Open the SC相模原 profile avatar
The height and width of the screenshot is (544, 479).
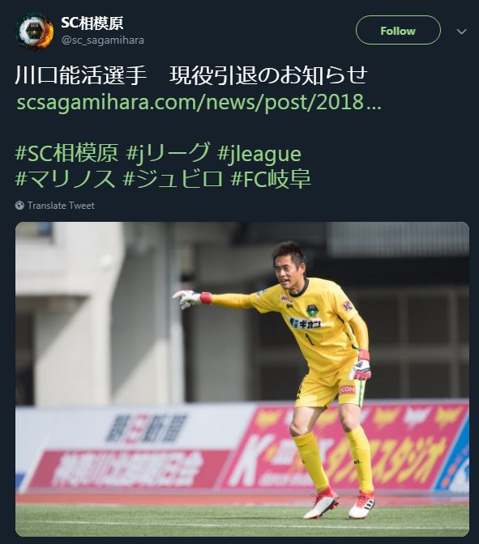click(x=34, y=32)
